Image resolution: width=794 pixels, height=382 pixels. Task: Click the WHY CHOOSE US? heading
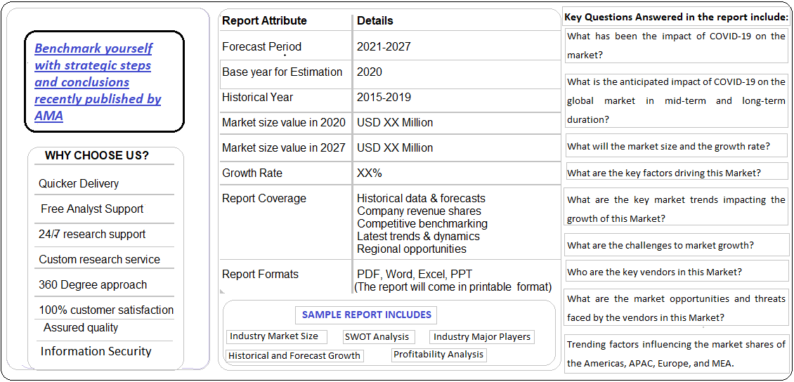point(97,156)
